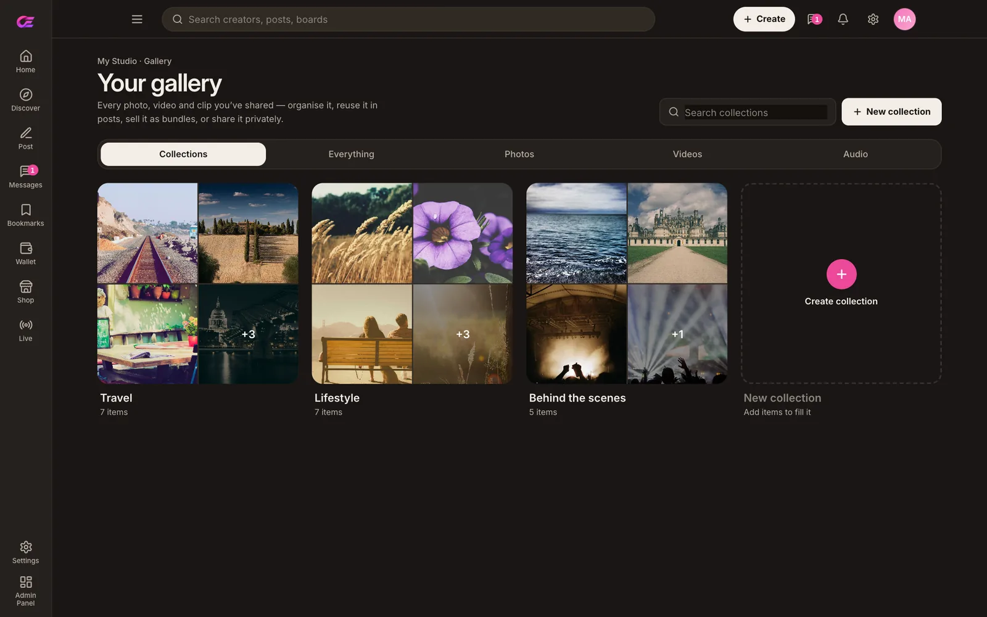The image size is (987, 617).
Task: Open Admin Panel in sidebar
Action: point(25,591)
